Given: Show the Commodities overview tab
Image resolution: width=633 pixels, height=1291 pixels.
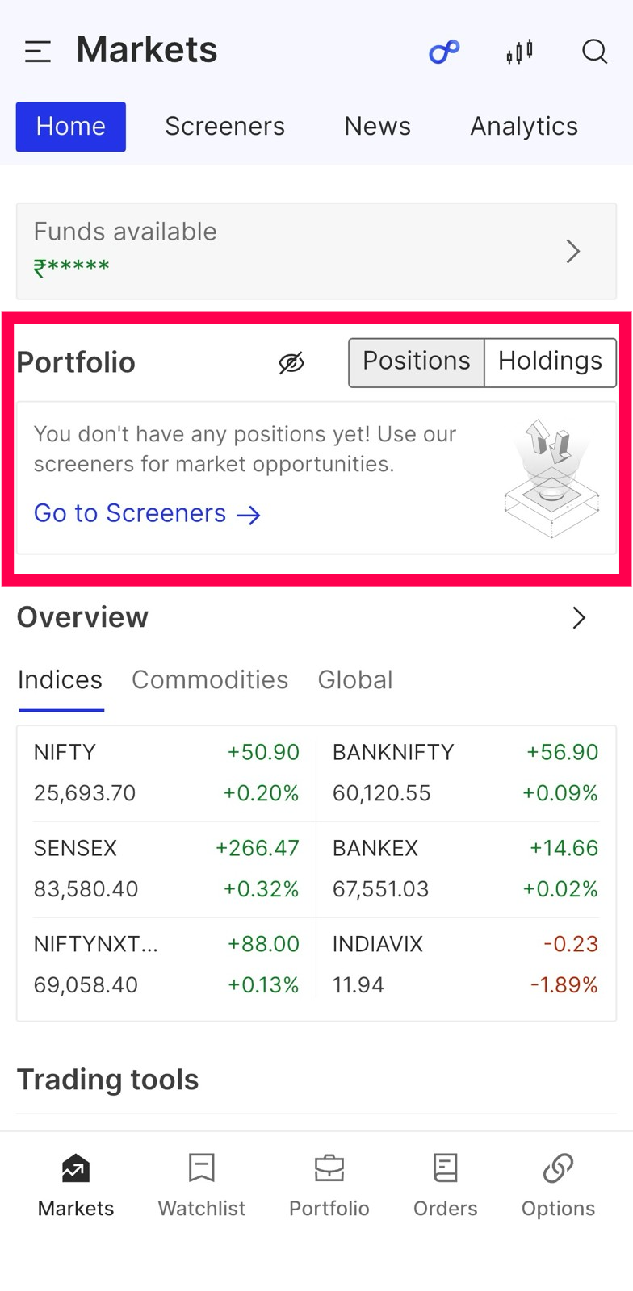Looking at the screenshot, I should coord(210,680).
